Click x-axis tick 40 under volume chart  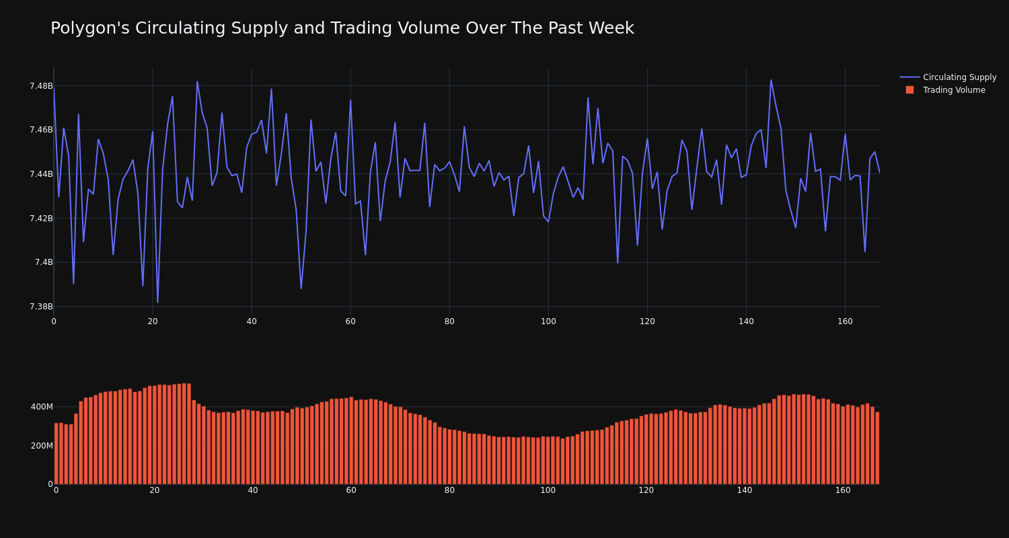(253, 490)
